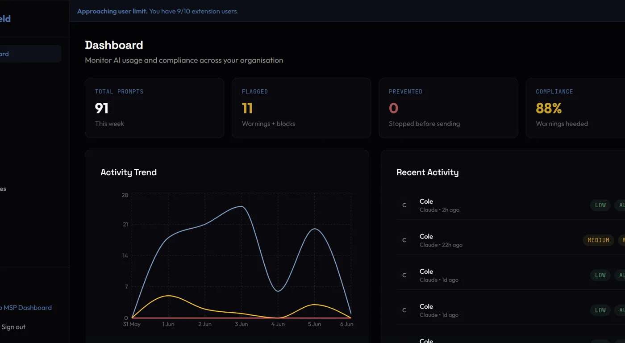Click blue line peak at 3 Jun
Screen dimensions: 625x343
(242, 206)
